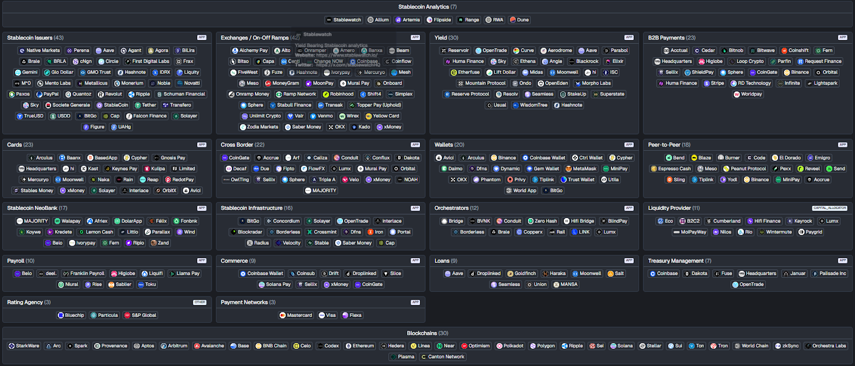Click the Trust Wallet shield icon

pyautogui.click(x=563, y=180)
